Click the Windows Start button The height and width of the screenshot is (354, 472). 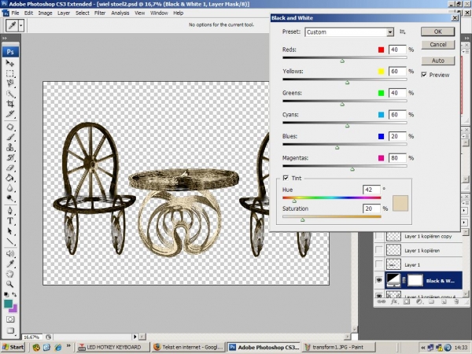[x=13, y=347]
